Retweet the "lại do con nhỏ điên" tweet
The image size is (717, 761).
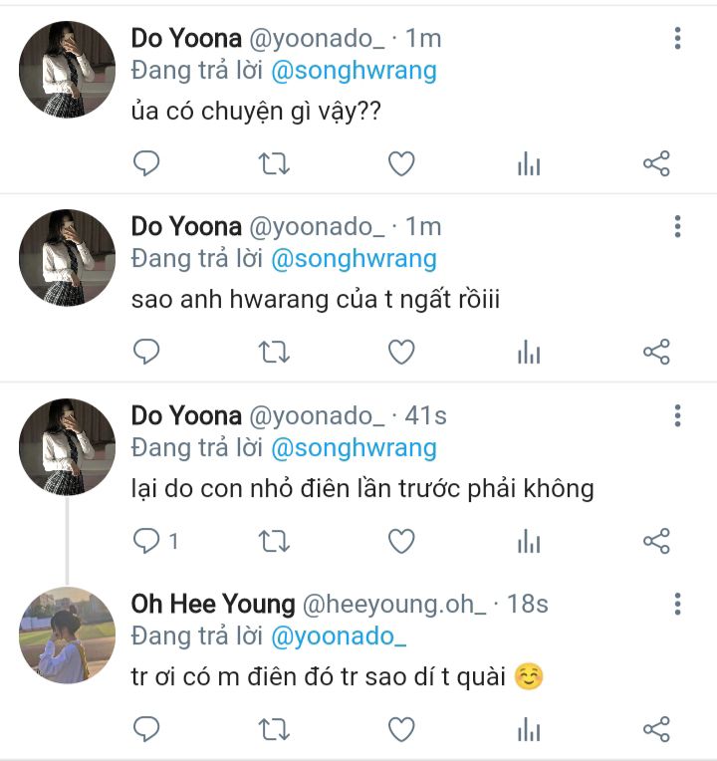[274, 542]
